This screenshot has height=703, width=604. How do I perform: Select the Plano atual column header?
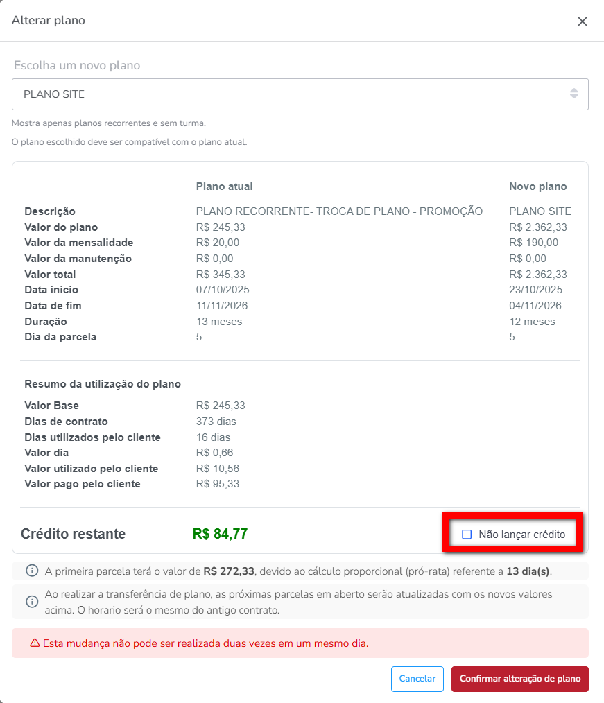pyautogui.click(x=224, y=186)
